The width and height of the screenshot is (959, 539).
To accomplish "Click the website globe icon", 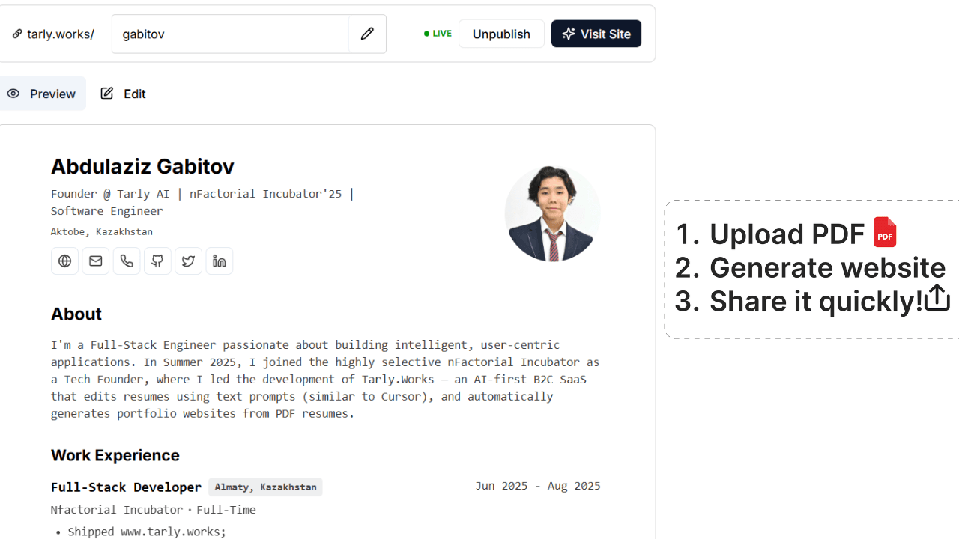I will coord(65,261).
